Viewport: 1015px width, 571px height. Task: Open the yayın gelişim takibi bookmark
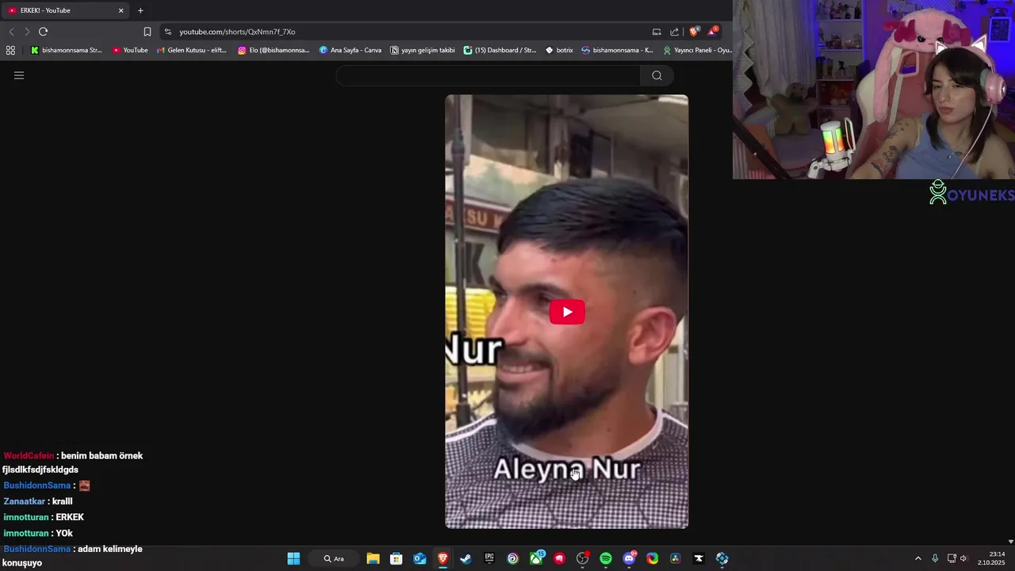tap(423, 50)
